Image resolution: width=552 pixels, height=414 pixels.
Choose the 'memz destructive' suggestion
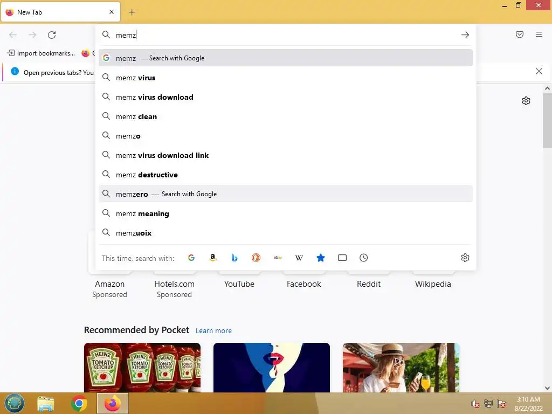point(286,174)
